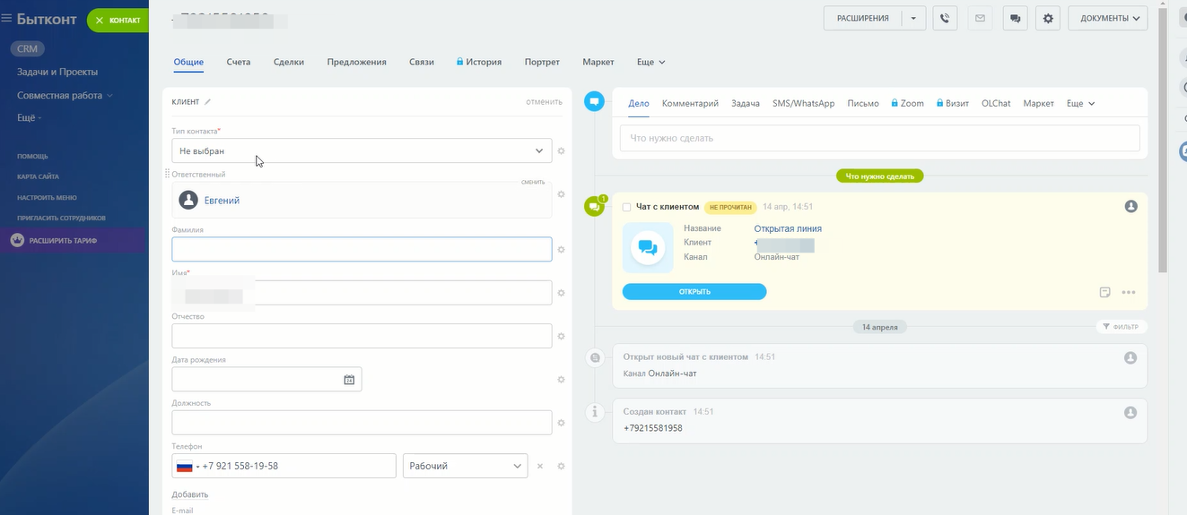The image size is (1187, 515).
Task: Expand the arrow next to РАСШИРЕНИЯ
Action: point(913,18)
